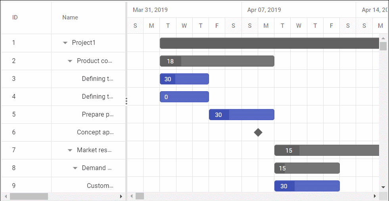Click the splitter handle dots between panes

point(126,101)
